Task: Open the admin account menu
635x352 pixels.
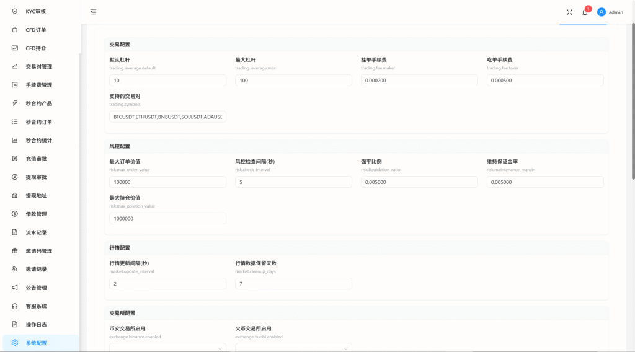Action: (x=615, y=12)
